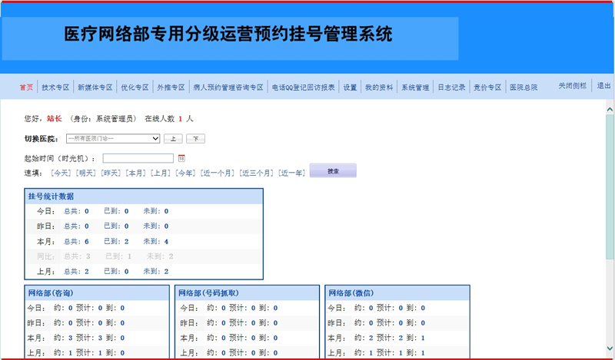Click the vertical scrollbar thumb

coord(610,187)
